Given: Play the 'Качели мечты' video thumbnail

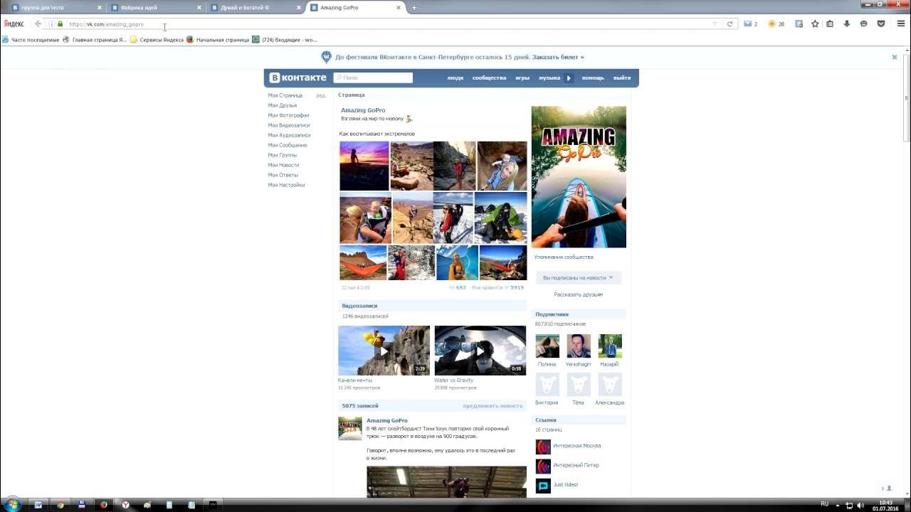Looking at the screenshot, I should (x=384, y=351).
